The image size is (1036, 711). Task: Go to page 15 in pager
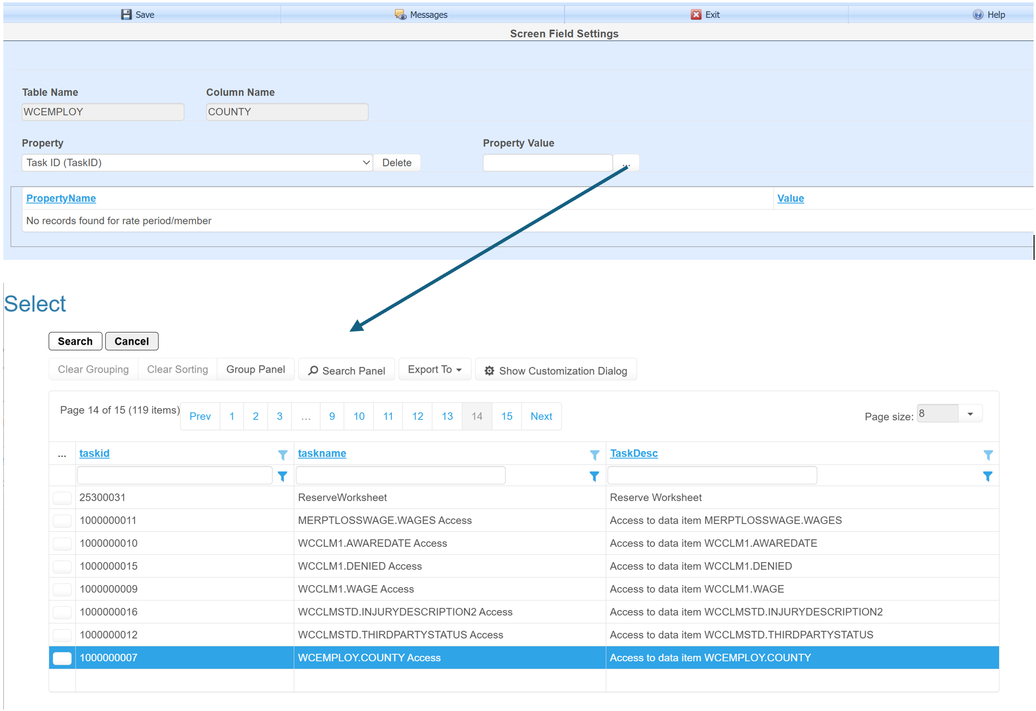click(506, 417)
